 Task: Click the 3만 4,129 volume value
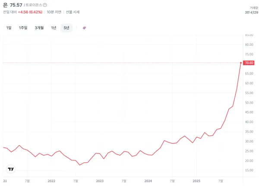251,13
